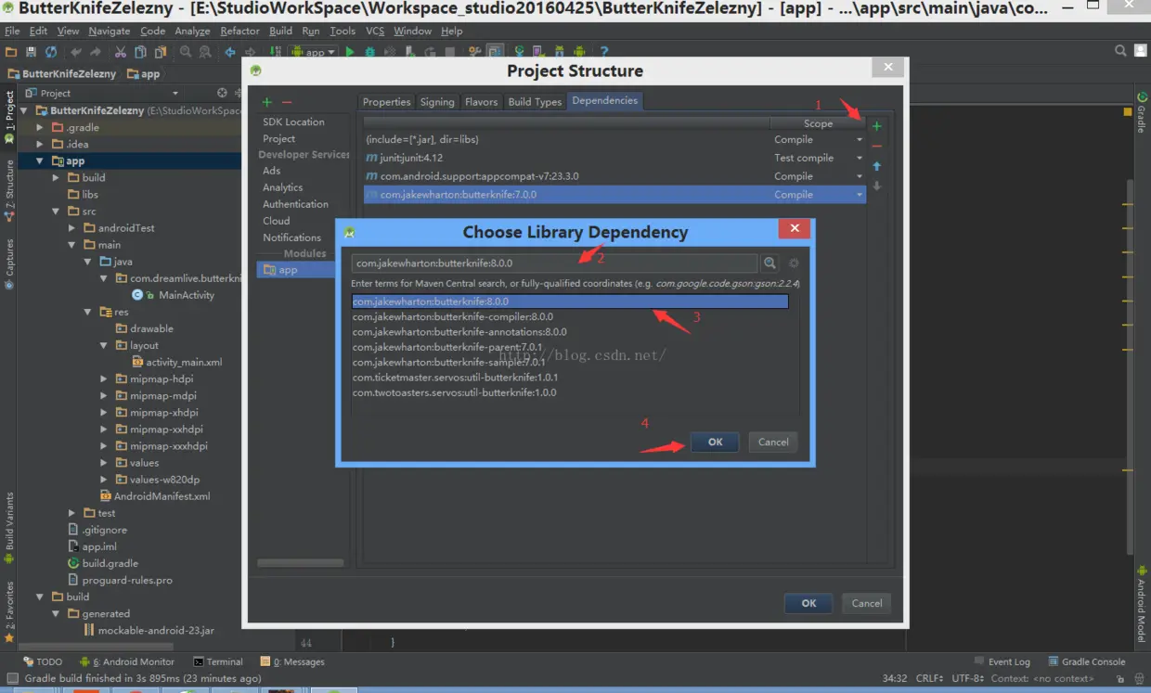Open scope dropdown for libs jar row
This screenshot has width=1151, height=693.
[x=860, y=140]
